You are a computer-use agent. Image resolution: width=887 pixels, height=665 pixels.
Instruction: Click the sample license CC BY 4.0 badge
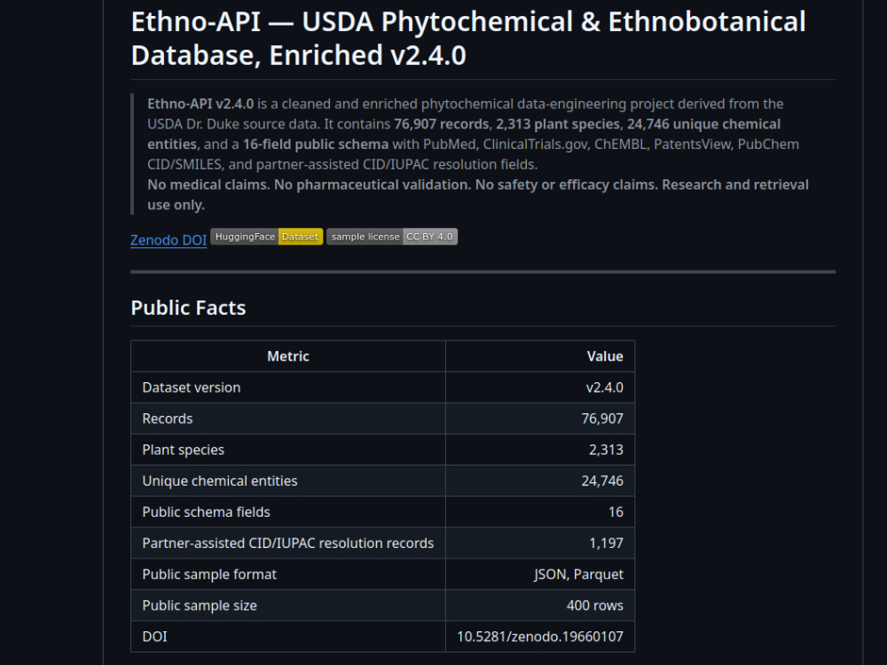tap(391, 237)
